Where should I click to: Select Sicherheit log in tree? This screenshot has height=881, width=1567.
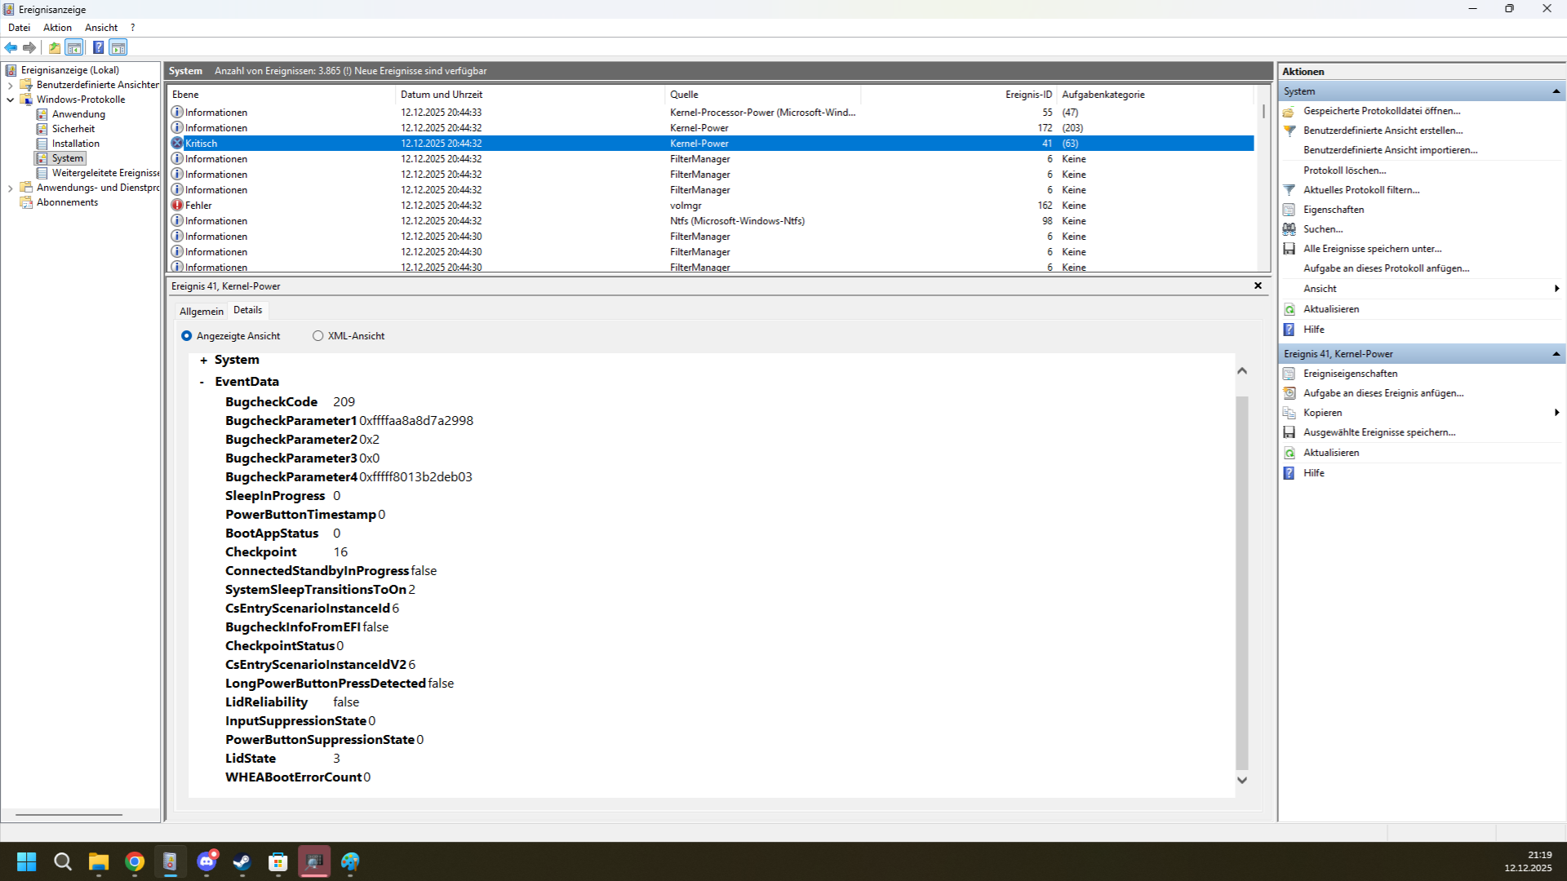coord(73,129)
